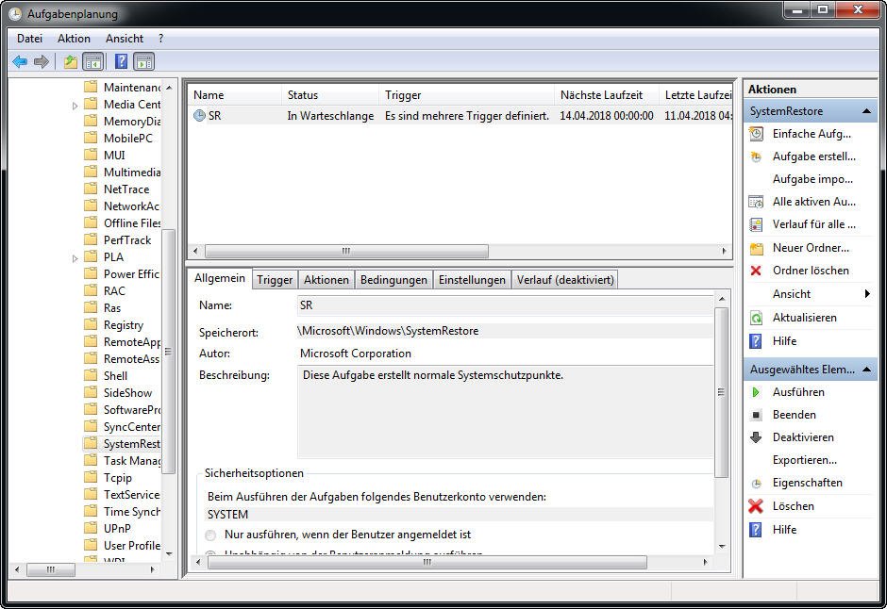Screen dimensions: 887x609
Task: Select the Registry folder in the tree
Action: pos(123,325)
